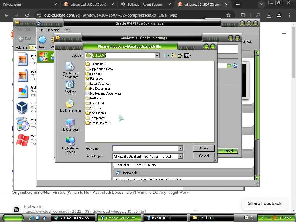
Task: Select the Windows 10 VM entry
Action: 46,57
